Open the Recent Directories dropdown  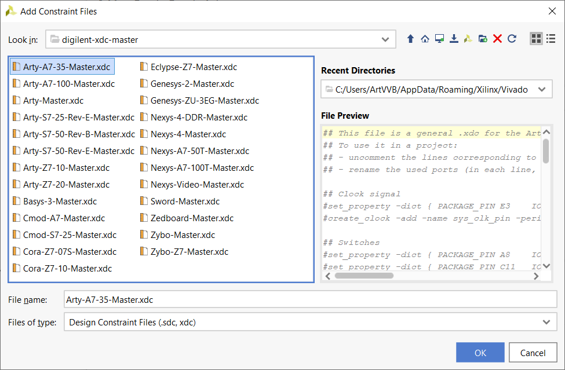point(542,89)
